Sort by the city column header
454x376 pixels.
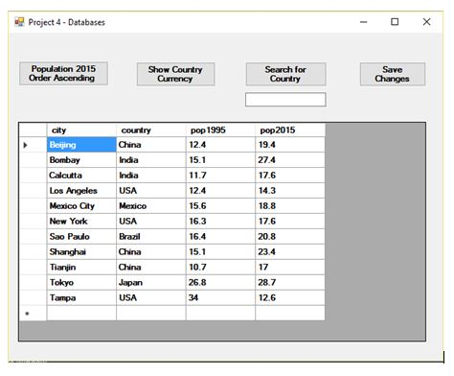tap(81, 130)
